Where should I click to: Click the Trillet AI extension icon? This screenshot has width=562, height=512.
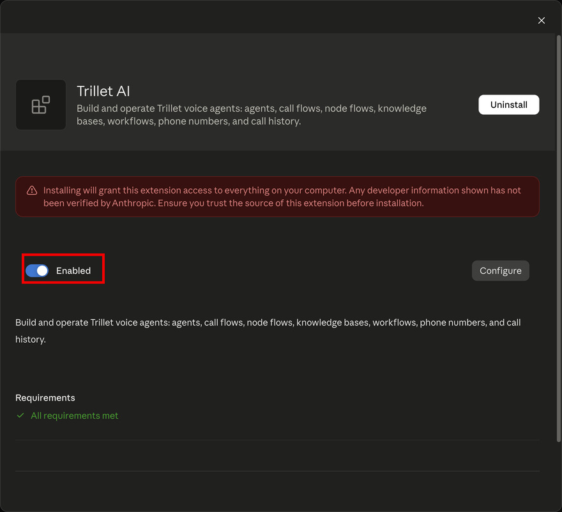pyautogui.click(x=40, y=105)
